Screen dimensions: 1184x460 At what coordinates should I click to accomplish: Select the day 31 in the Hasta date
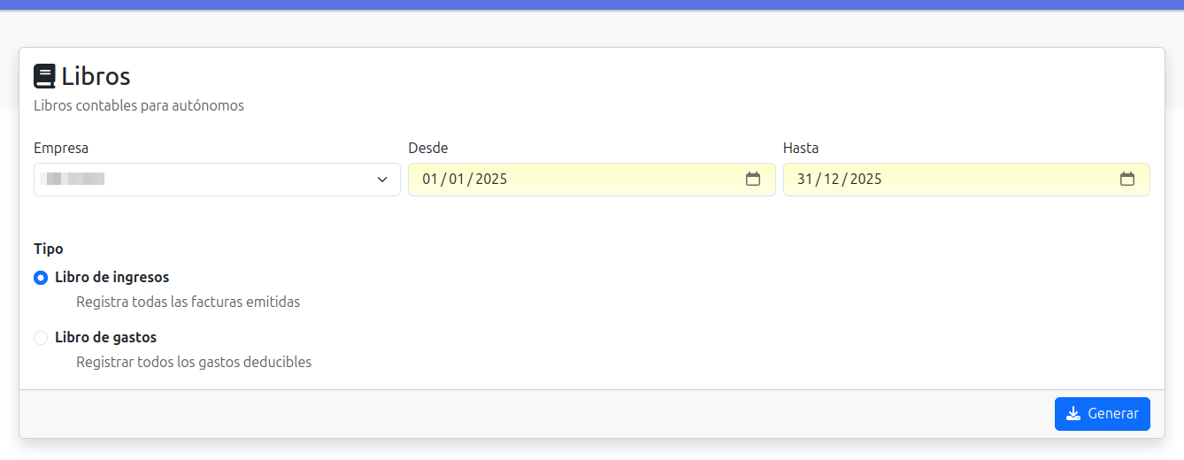pos(804,180)
